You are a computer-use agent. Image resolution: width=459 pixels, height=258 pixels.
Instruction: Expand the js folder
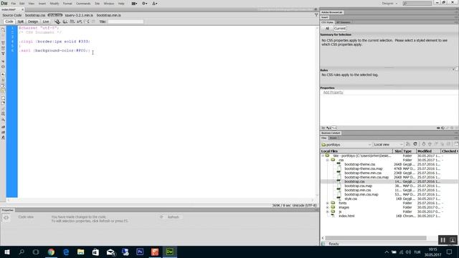[x=327, y=211]
